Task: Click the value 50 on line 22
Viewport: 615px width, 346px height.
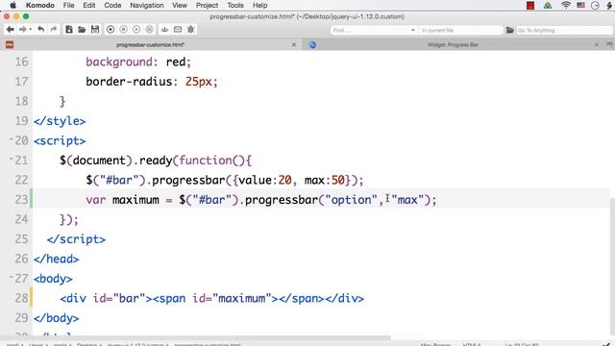Action: pyautogui.click(x=337, y=180)
